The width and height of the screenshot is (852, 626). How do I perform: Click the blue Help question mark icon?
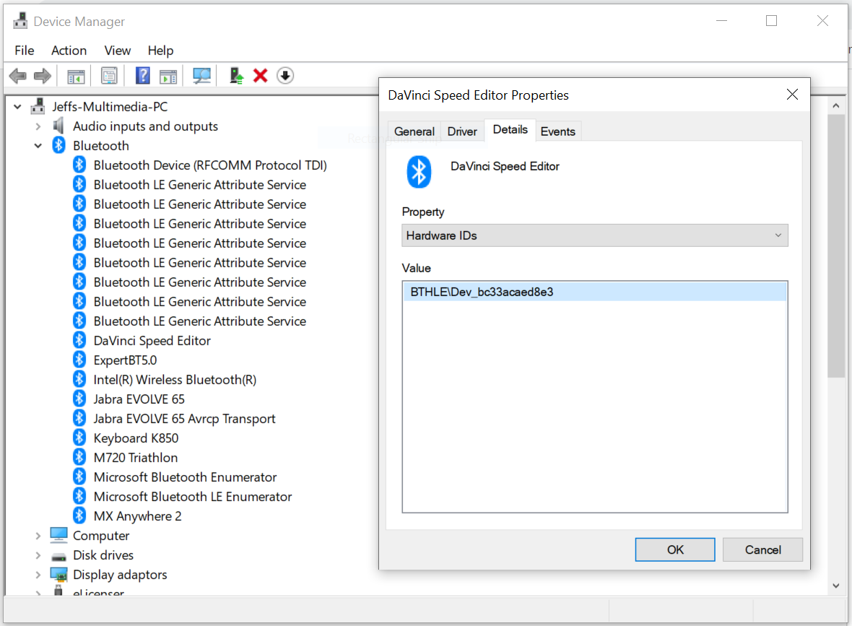click(x=143, y=76)
